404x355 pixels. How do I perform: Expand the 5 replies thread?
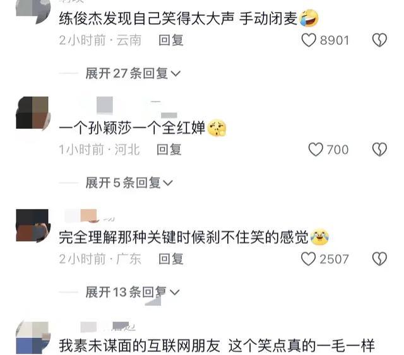coord(129,183)
